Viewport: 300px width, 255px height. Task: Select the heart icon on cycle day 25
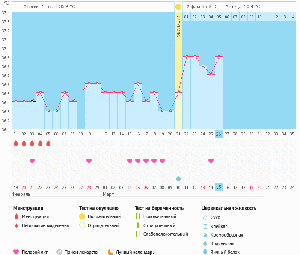(211, 161)
